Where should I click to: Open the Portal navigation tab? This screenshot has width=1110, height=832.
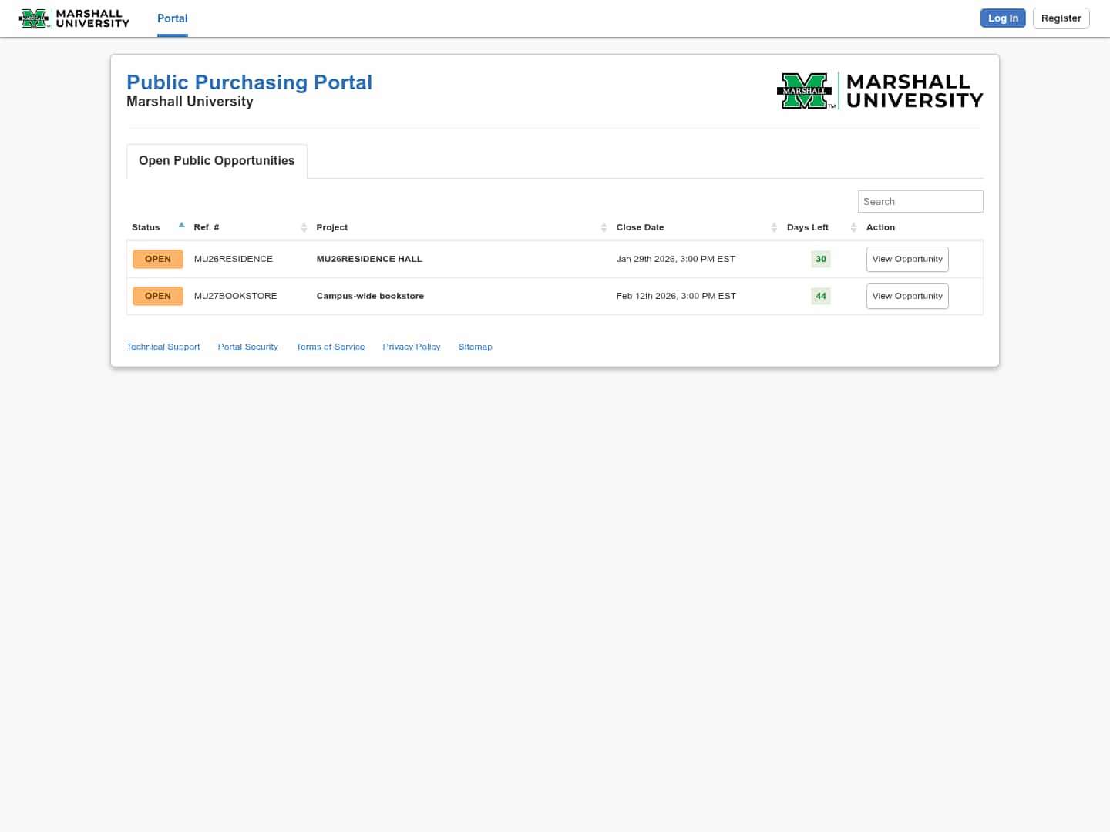(x=172, y=18)
